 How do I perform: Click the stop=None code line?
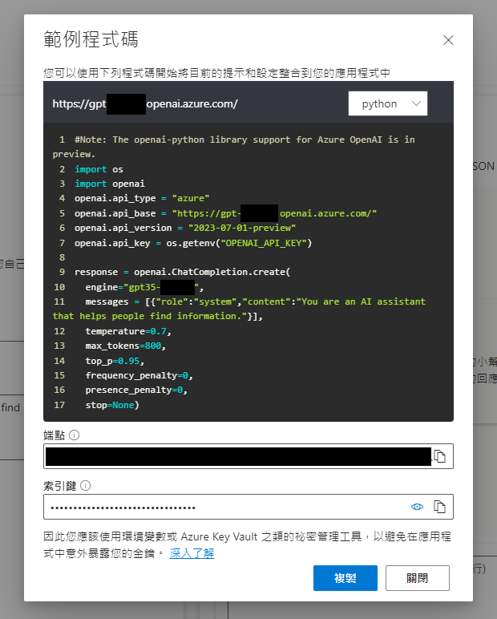(x=112, y=405)
